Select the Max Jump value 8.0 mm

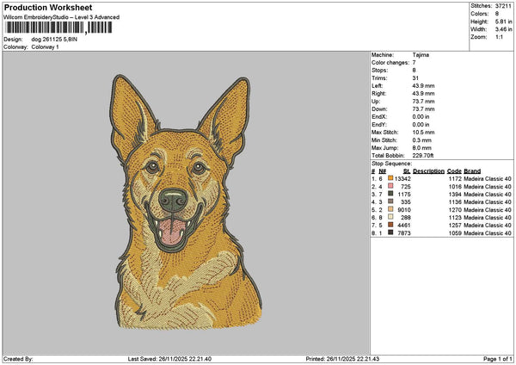tap(422, 148)
